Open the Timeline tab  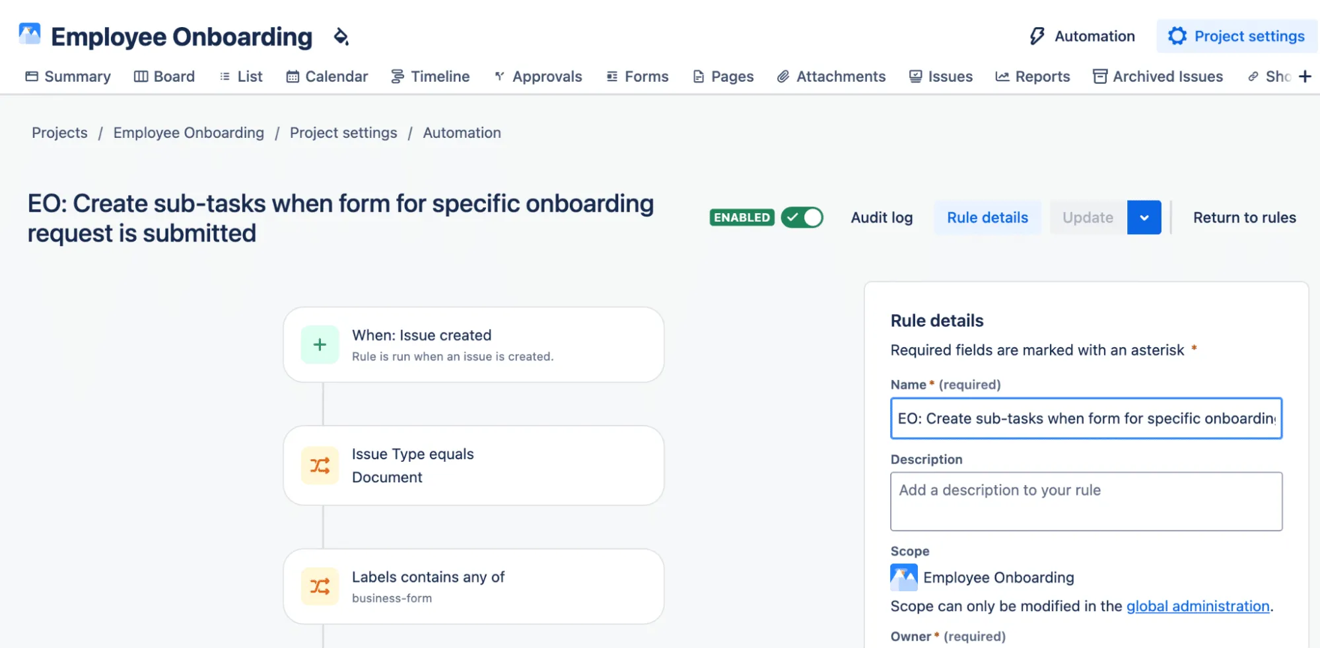[x=430, y=77]
